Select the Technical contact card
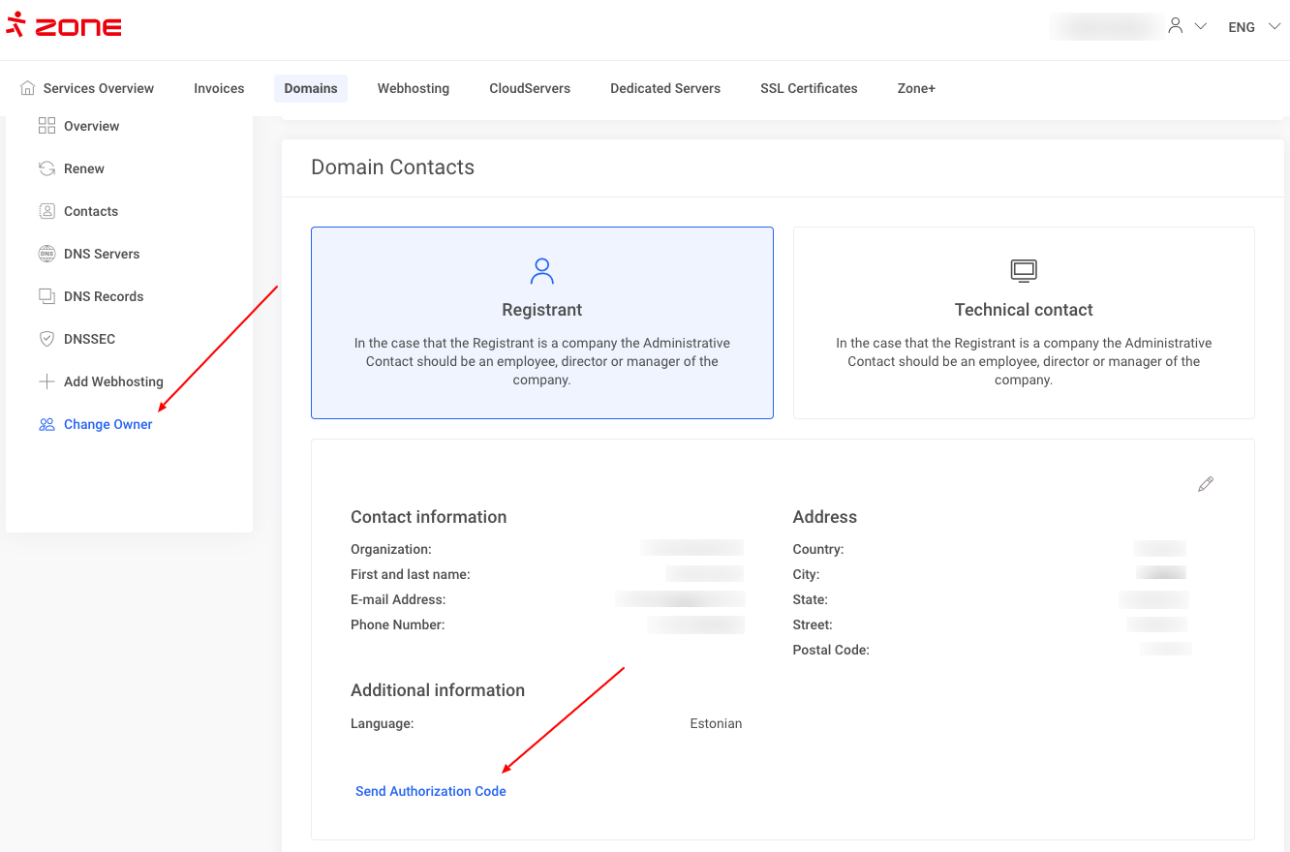Image resolution: width=1290 pixels, height=852 pixels. pos(1023,322)
